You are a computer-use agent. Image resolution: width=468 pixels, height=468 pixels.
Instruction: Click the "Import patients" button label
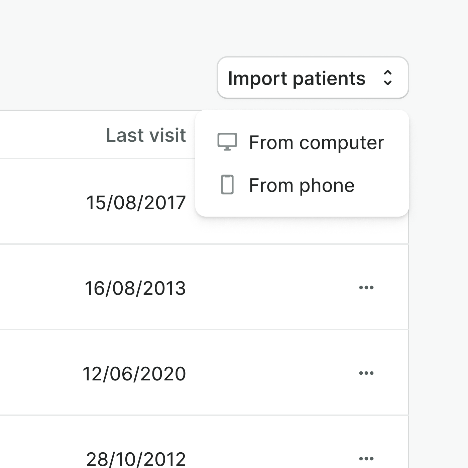297,79
